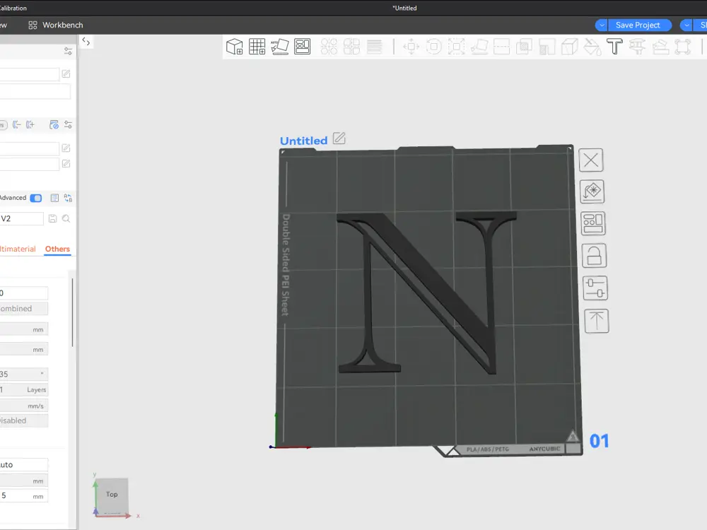Open the Calibration menu

13,8
